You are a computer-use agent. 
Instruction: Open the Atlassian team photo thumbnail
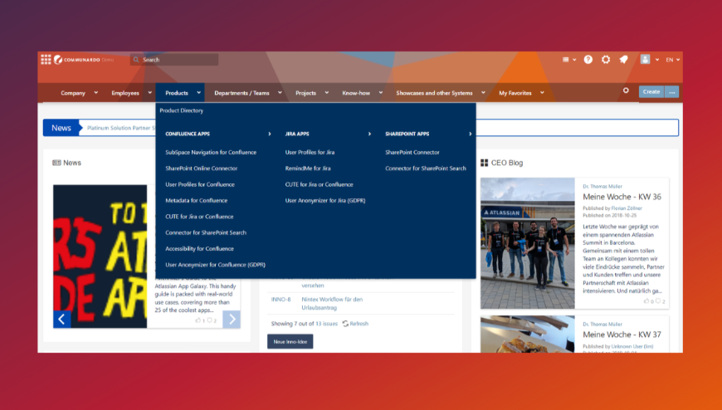pyautogui.click(x=528, y=243)
